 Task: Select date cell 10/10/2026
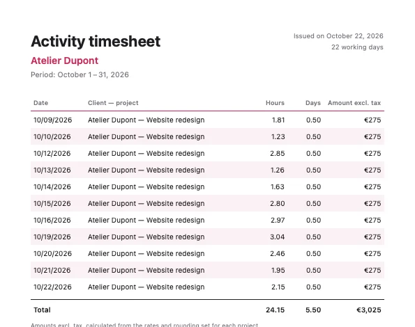[x=52, y=136]
